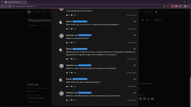Open the browser tab search dropdown arrow
Viewport: 191px width, 107px height.
click(2, 2)
